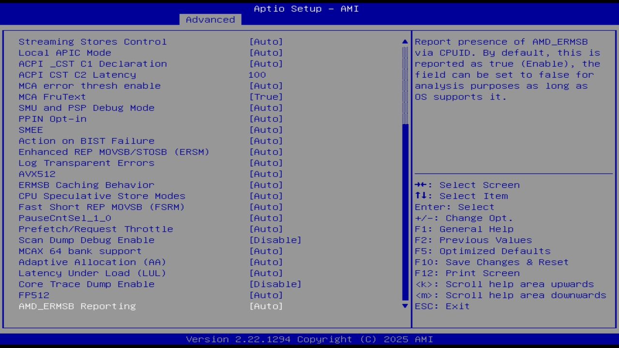Select Enhanced REP MOVSB/STOSB (ERSM)
The image size is (619, 348).
click(266, 152)
